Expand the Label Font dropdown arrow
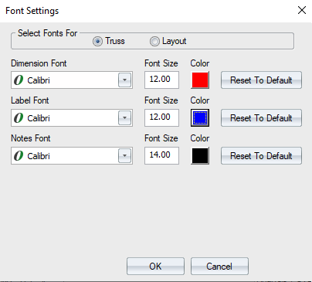 [124, 118]
